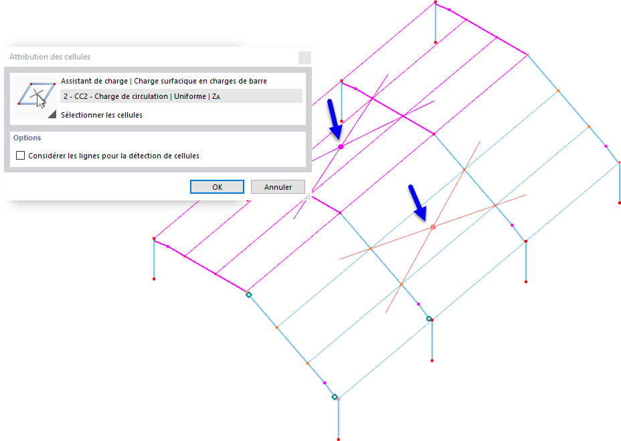The height and width of the screenshot is (441, 621).
Task: Click the Assistant de charge title text
Action: (163, 81)
